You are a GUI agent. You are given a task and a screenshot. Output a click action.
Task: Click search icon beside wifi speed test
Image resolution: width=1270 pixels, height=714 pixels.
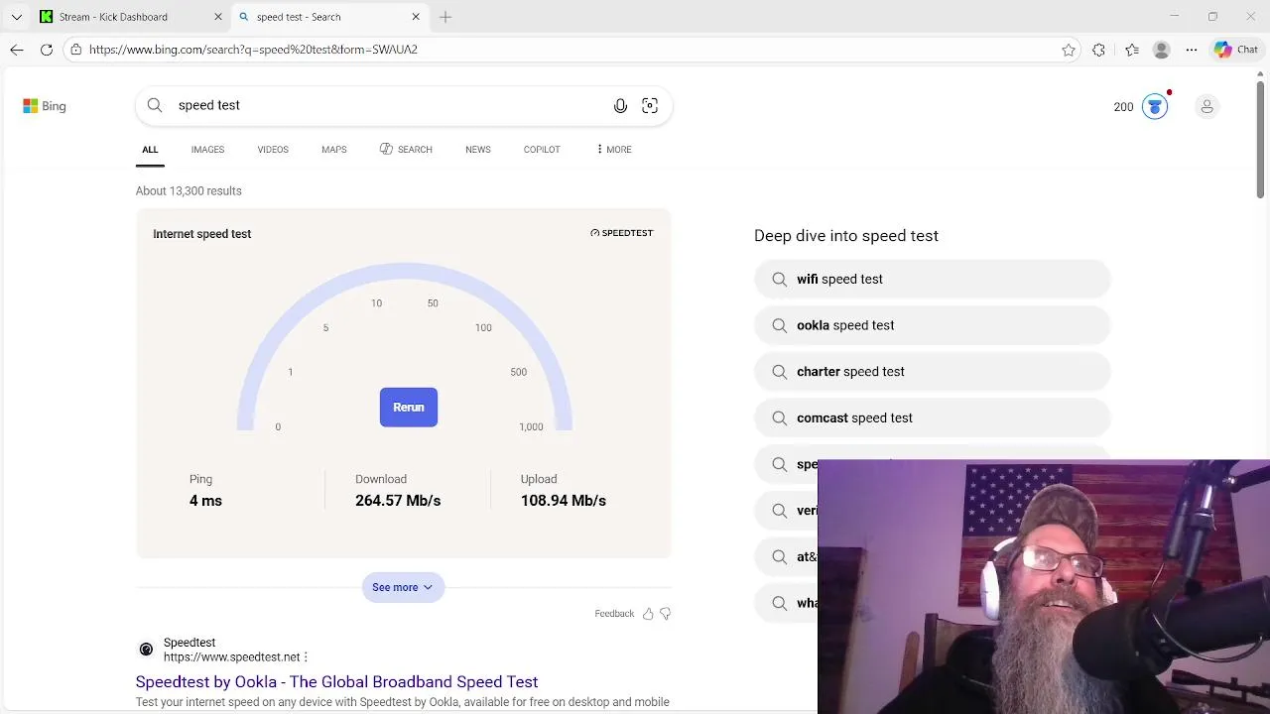(x=779, y=280)
